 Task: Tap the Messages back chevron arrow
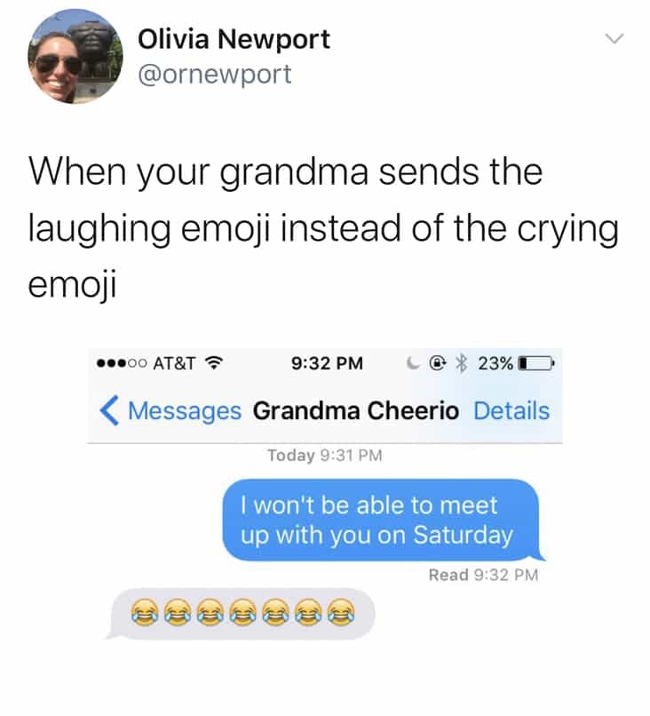tap(109, 410)
